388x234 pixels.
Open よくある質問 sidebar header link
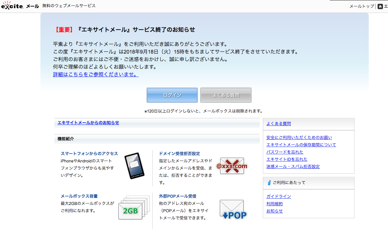click(x=279, y=124)
